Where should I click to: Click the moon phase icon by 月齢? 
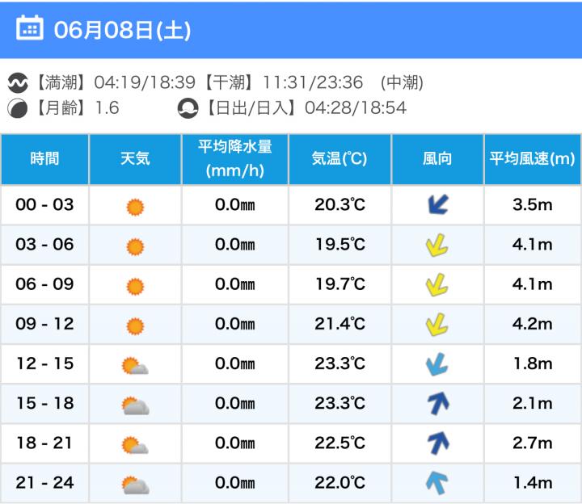[x=17, y=107]
